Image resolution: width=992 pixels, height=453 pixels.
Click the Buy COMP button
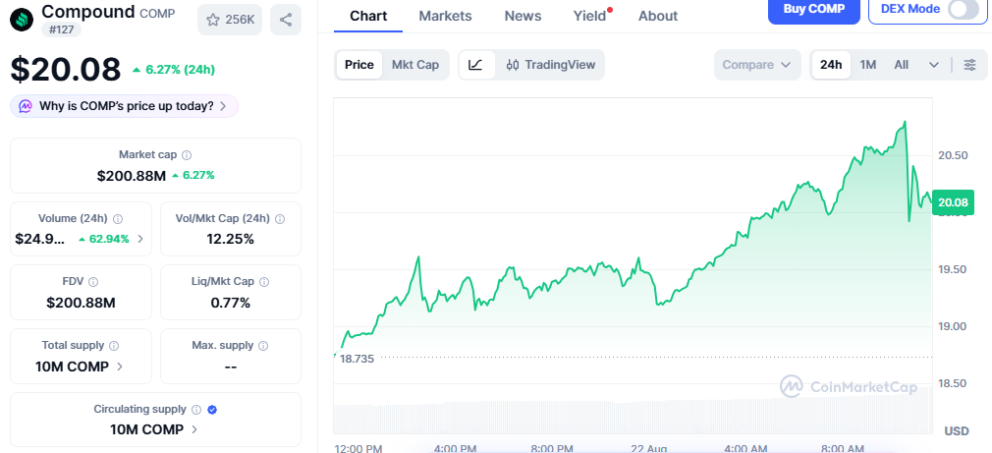814,9
